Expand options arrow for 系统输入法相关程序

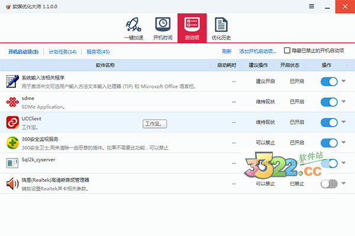(x=343, y=81)
